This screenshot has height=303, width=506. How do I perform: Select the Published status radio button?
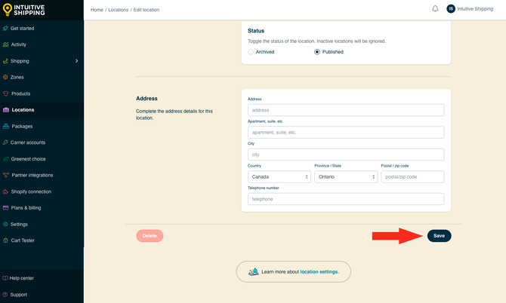(x=317, y=52)
